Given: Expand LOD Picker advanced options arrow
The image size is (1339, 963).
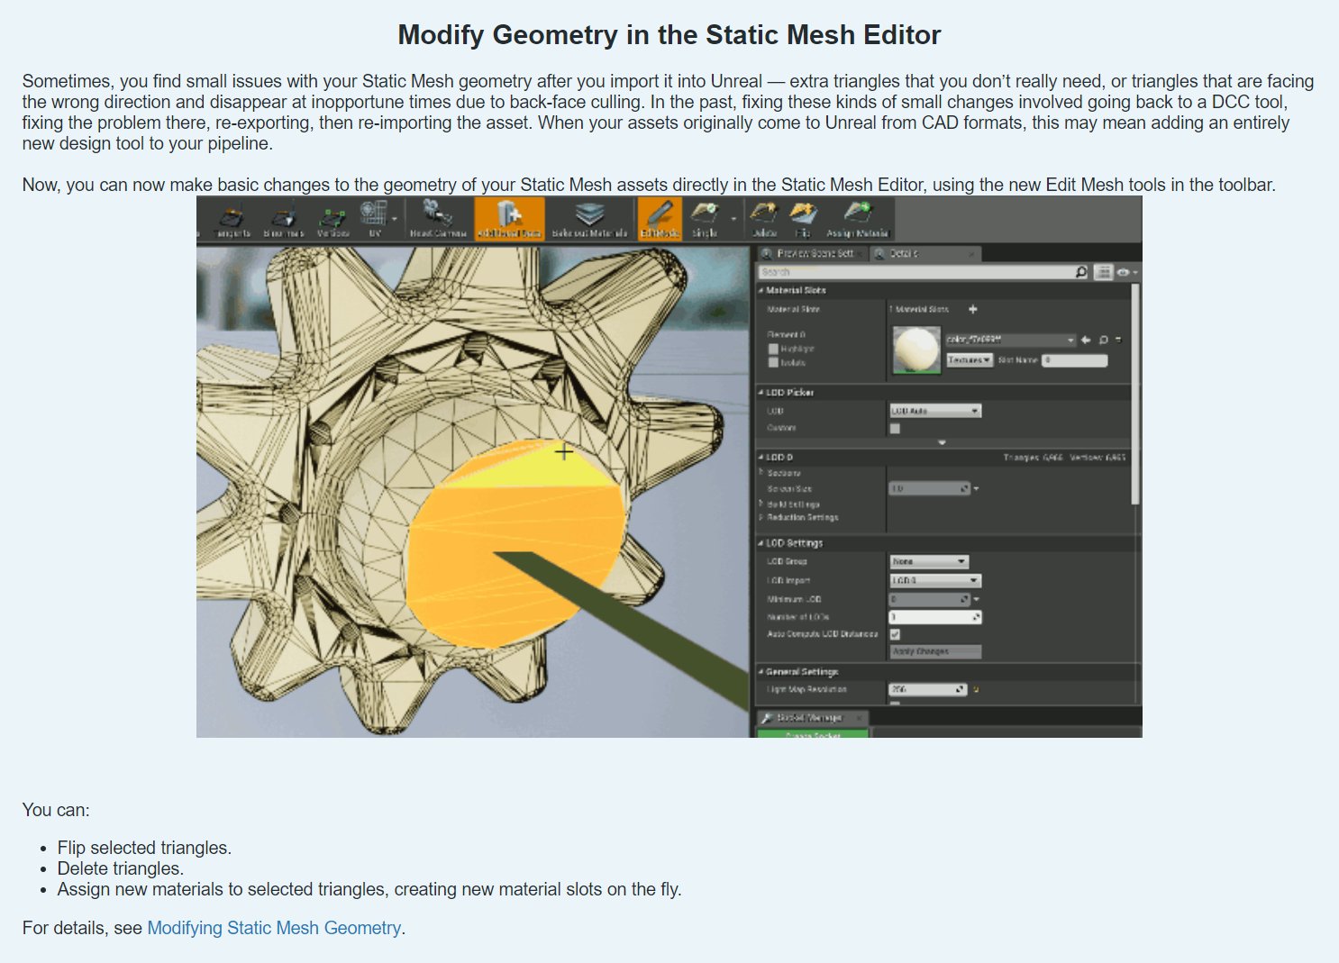Looking at the screenshot, I should [943, 442].
